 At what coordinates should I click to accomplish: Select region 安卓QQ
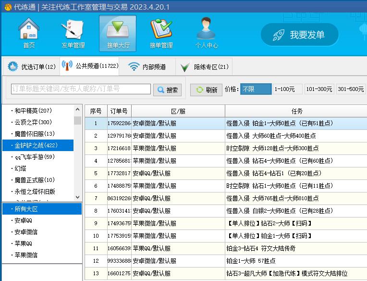click(42, 220)
